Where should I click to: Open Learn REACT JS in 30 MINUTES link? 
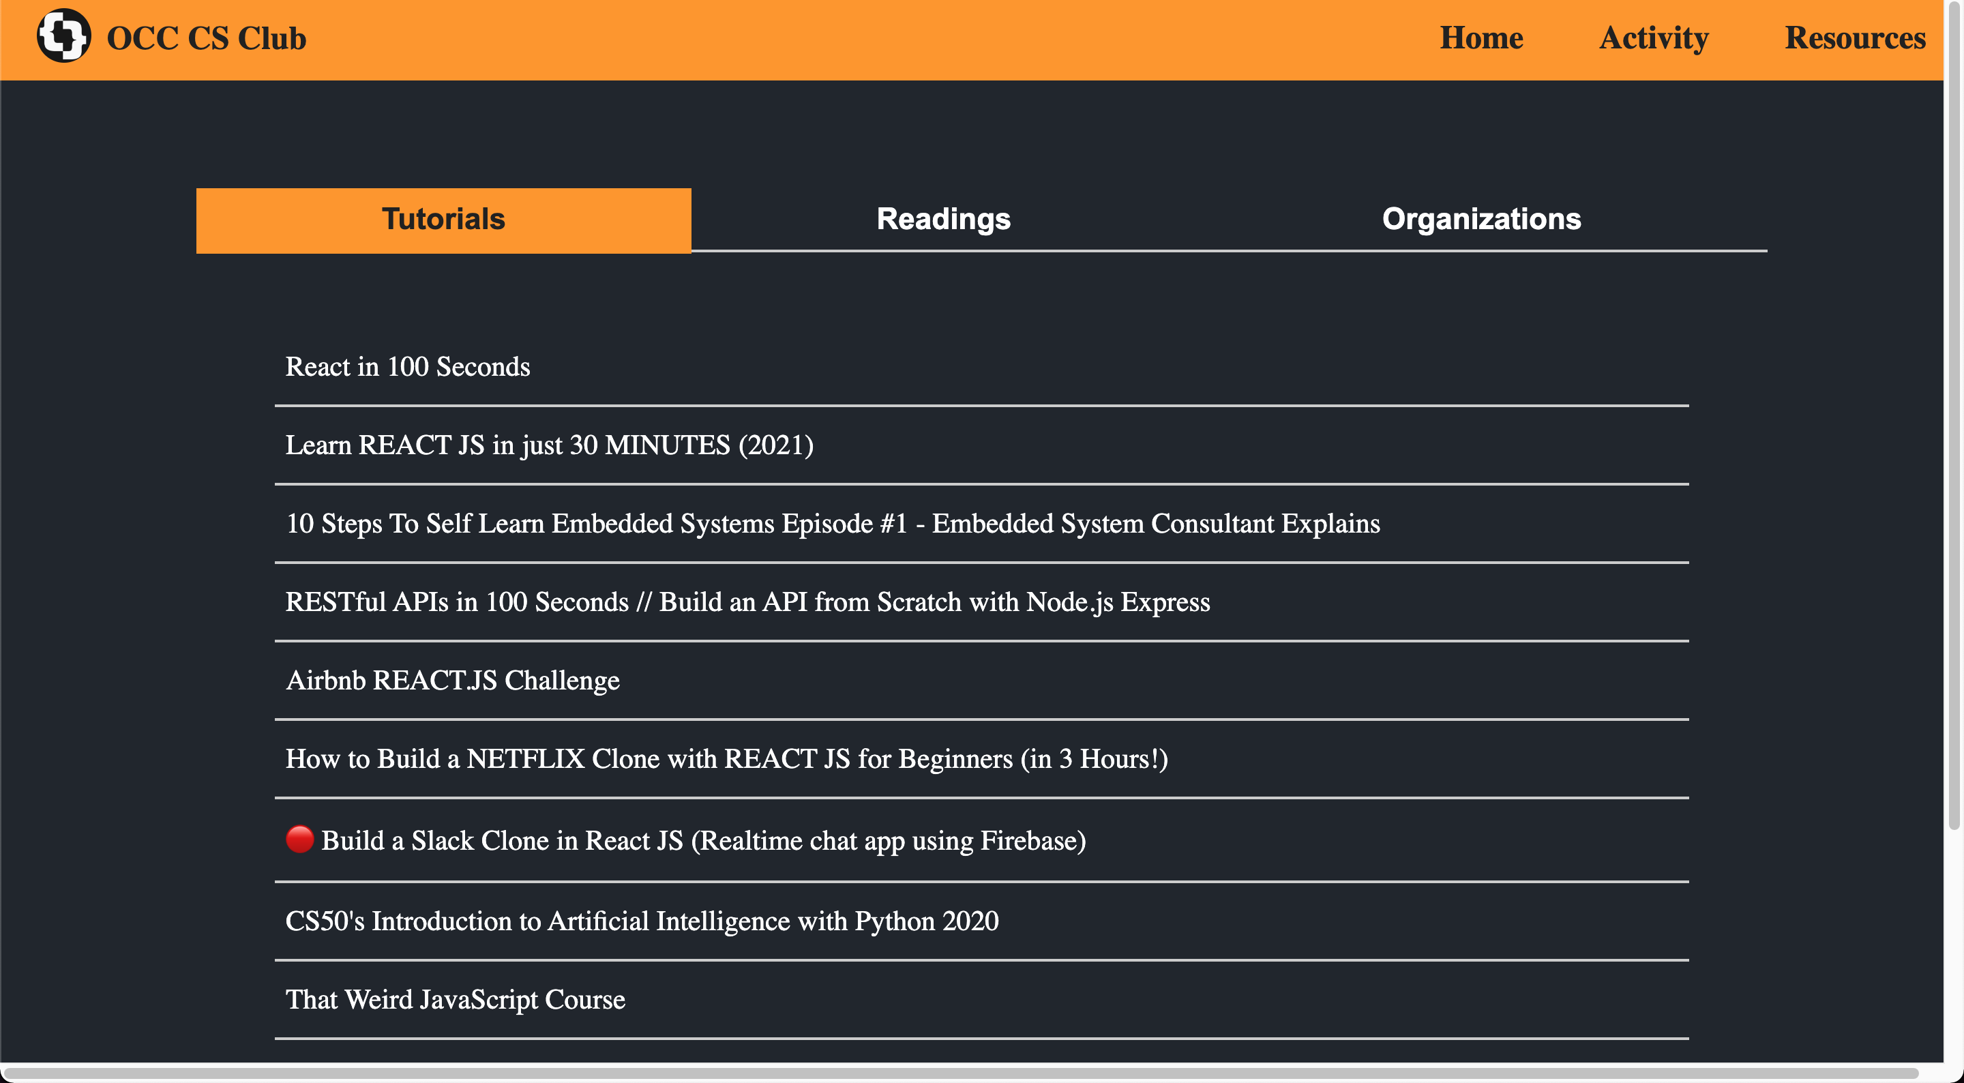pyautogui.click(x=549, y=445)
